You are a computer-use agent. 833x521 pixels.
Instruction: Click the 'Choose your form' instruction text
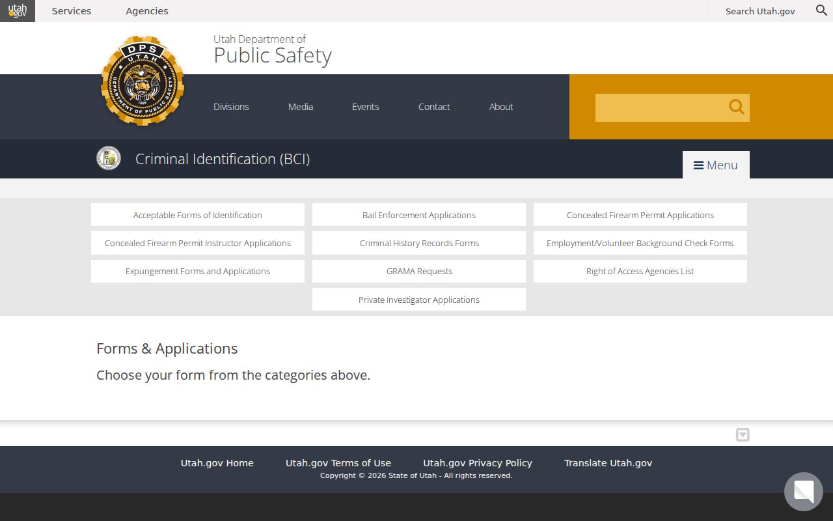[233, 375]
